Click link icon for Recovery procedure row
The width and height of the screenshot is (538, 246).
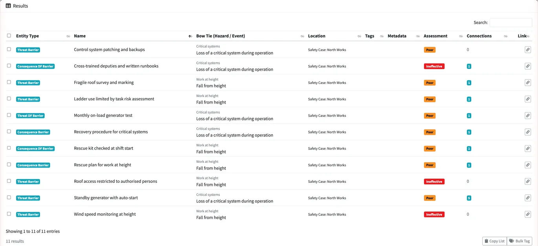tap(528, 132)
